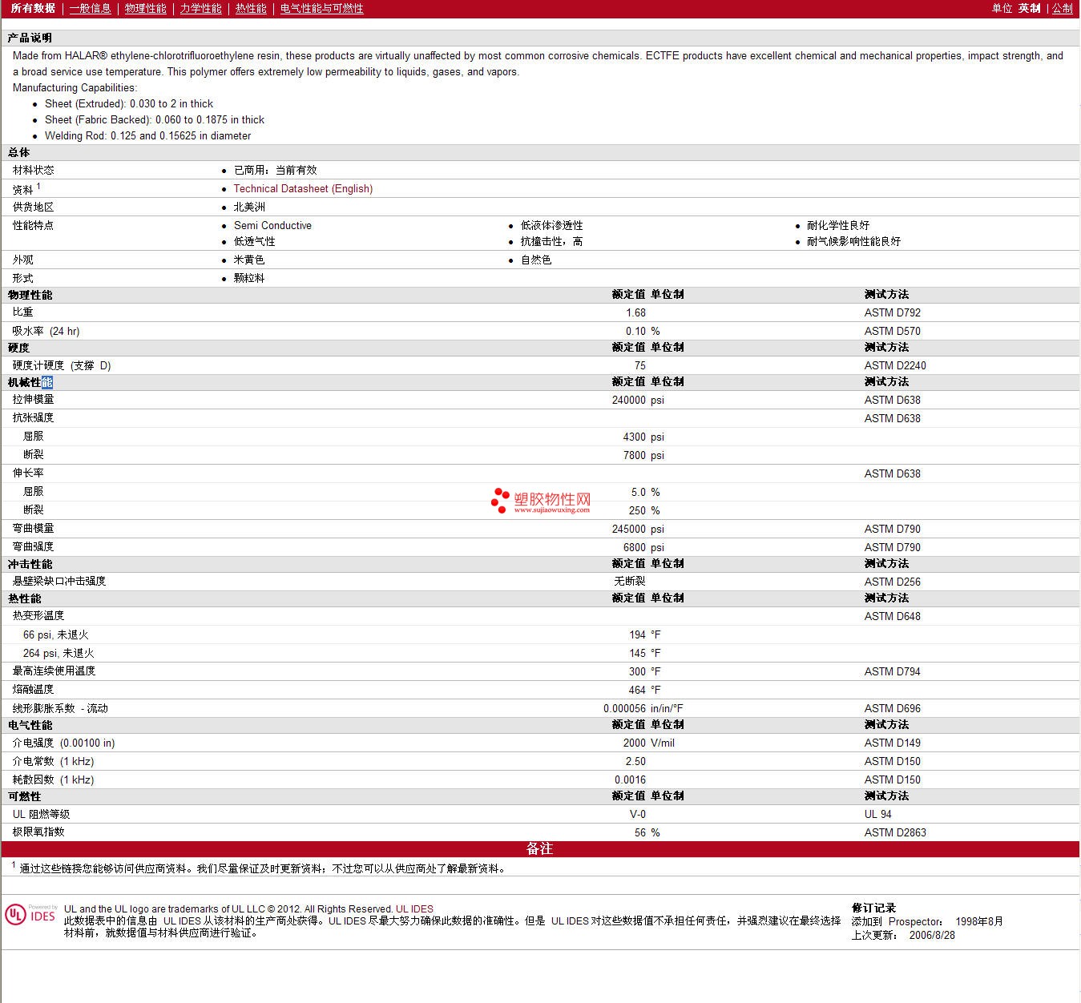Select the ASTM D696 test method
This screenshot has height=1003, width=1081.
[x=892, y=708]
